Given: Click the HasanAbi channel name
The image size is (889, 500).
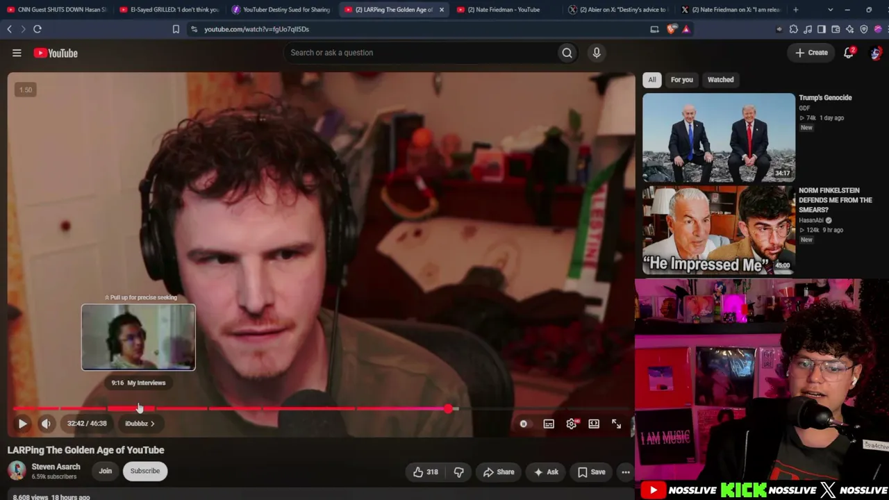Looking at the screenshot, I should point(811,220).
